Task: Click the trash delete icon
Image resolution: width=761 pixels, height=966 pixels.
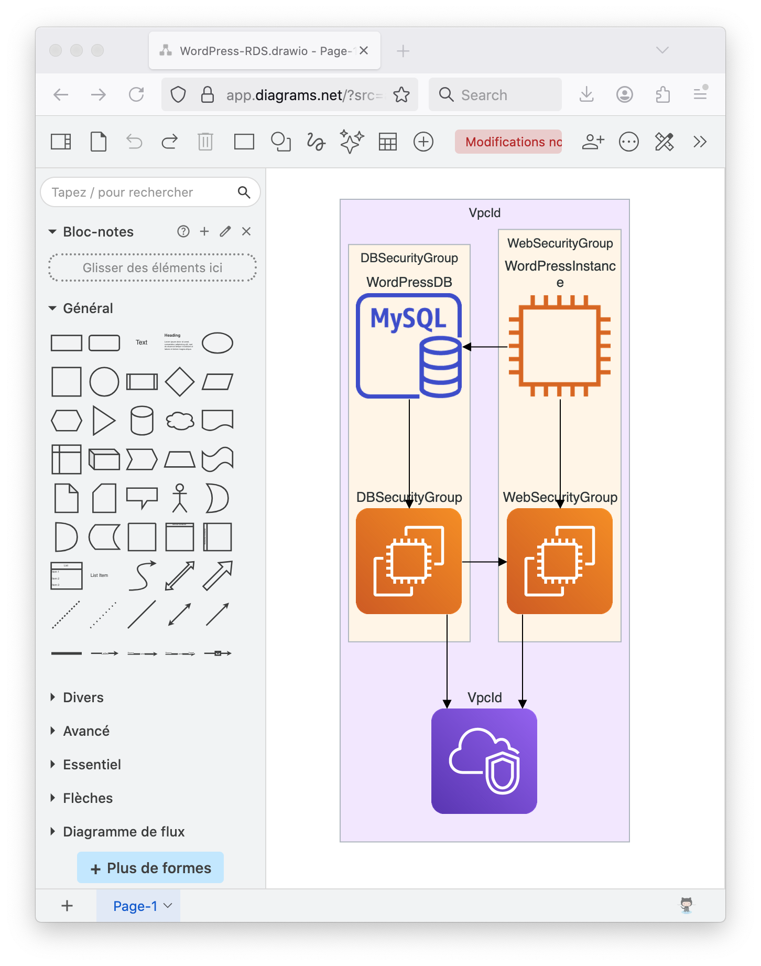Action: tap(205, 142)
